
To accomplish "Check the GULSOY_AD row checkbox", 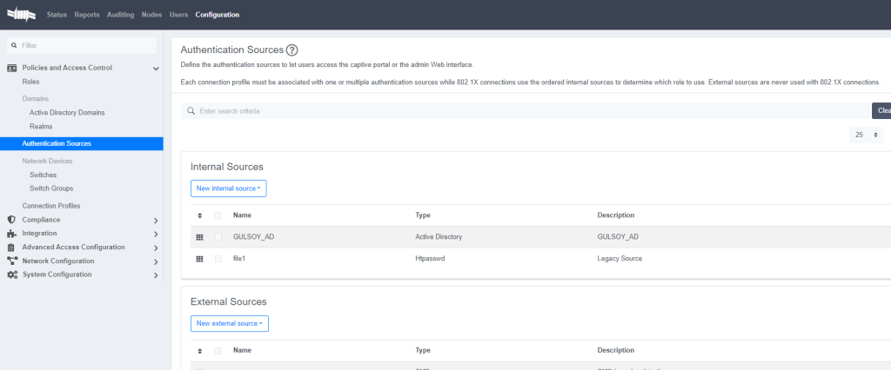I will pyautogui.click(x=218, y=236).
